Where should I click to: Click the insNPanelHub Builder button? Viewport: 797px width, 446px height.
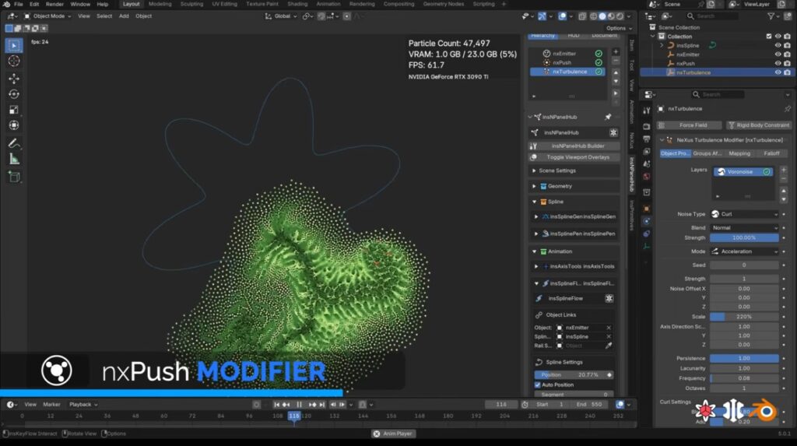pyautogui.click(x=574, y=146)
